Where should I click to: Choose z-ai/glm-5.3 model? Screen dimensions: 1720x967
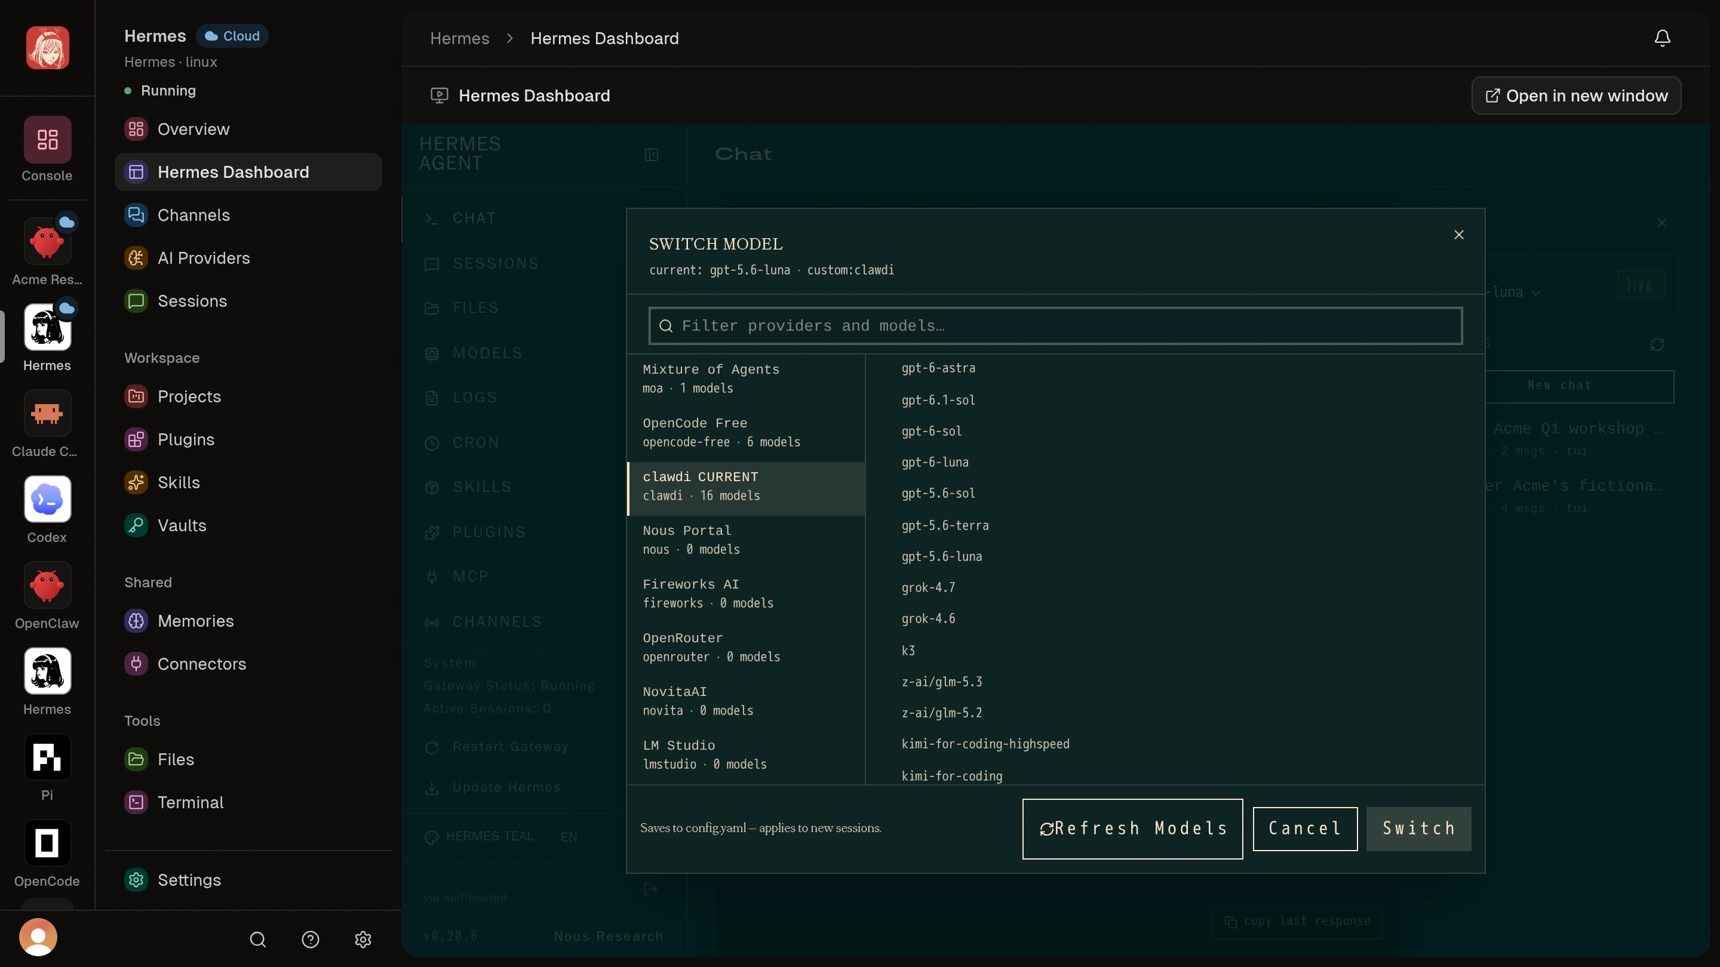pyautogui.click(x=941, y=682)
